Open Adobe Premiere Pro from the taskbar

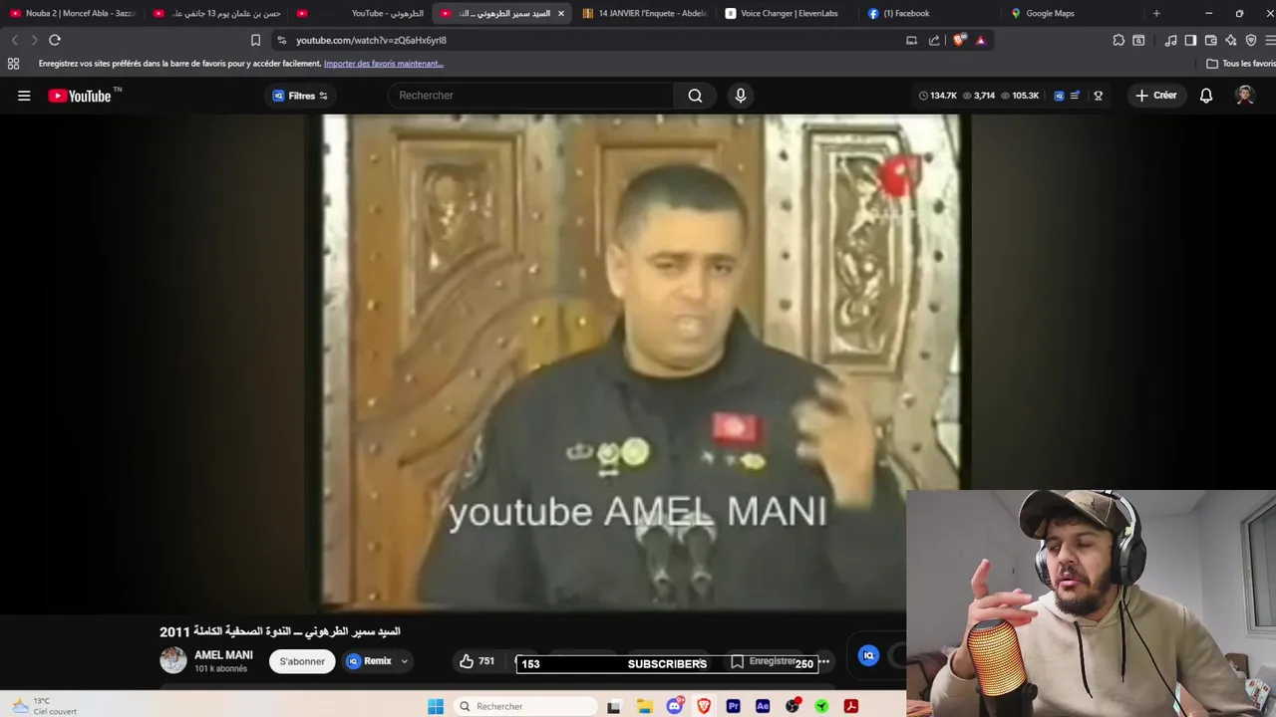(x=734, y=706)
